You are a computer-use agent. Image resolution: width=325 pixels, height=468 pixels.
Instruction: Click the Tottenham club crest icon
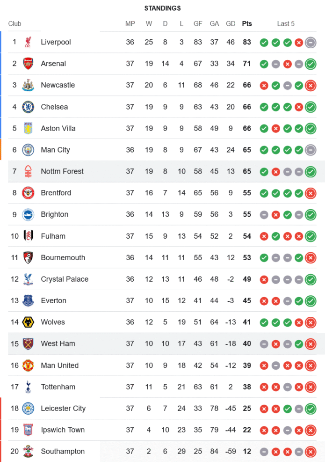tap(28, 387)
